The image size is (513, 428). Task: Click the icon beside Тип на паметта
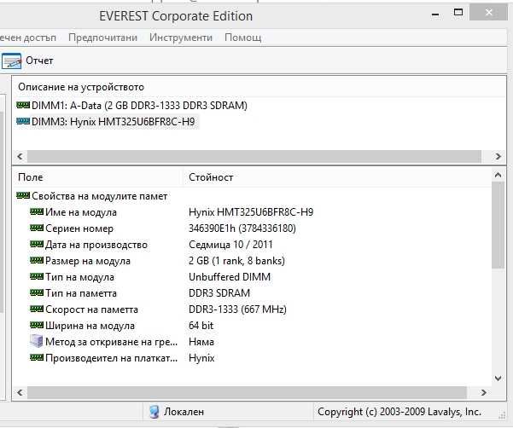[x=37, y=292]
